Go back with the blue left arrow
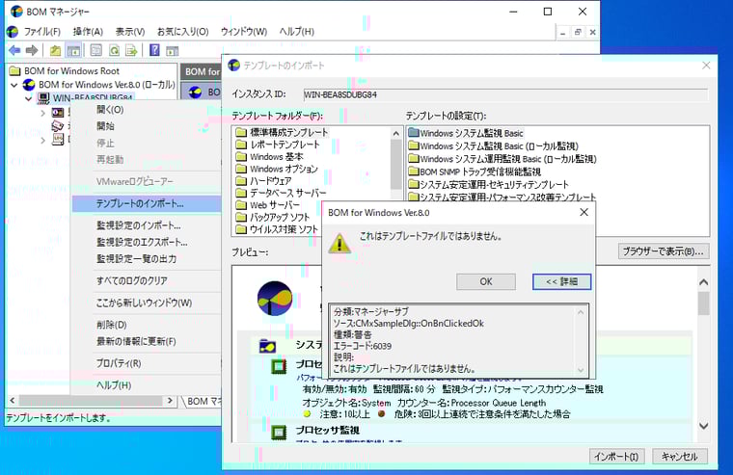 (x=14, y=50)
